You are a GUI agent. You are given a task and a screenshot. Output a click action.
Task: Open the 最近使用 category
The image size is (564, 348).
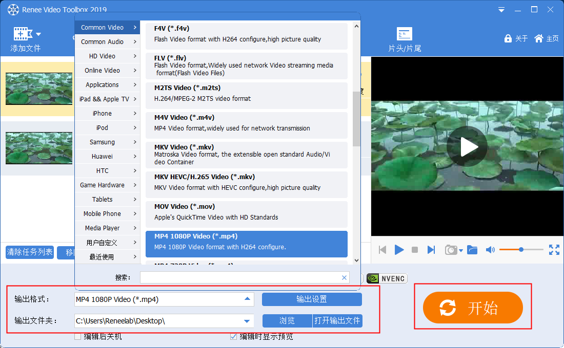(108, 257)
